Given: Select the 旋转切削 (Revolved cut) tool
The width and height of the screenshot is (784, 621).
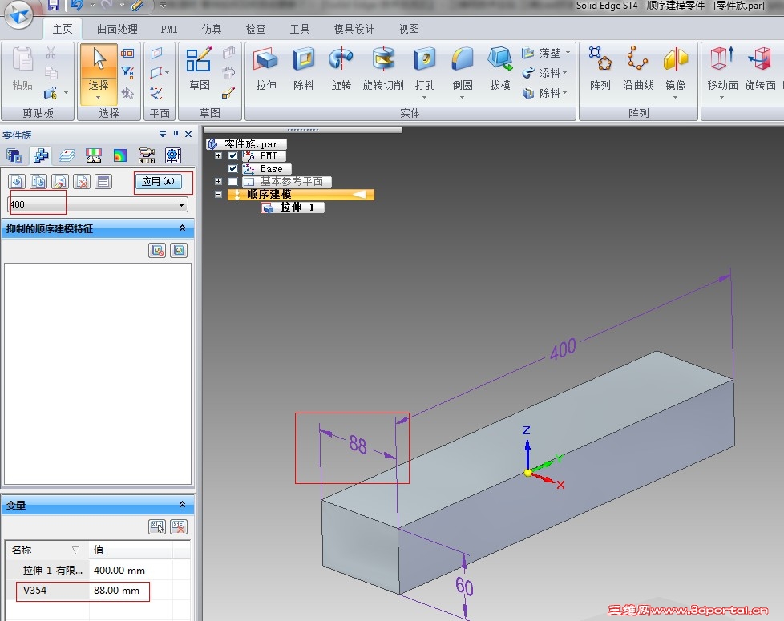Looking at the screenshot, I should (383, 69).
